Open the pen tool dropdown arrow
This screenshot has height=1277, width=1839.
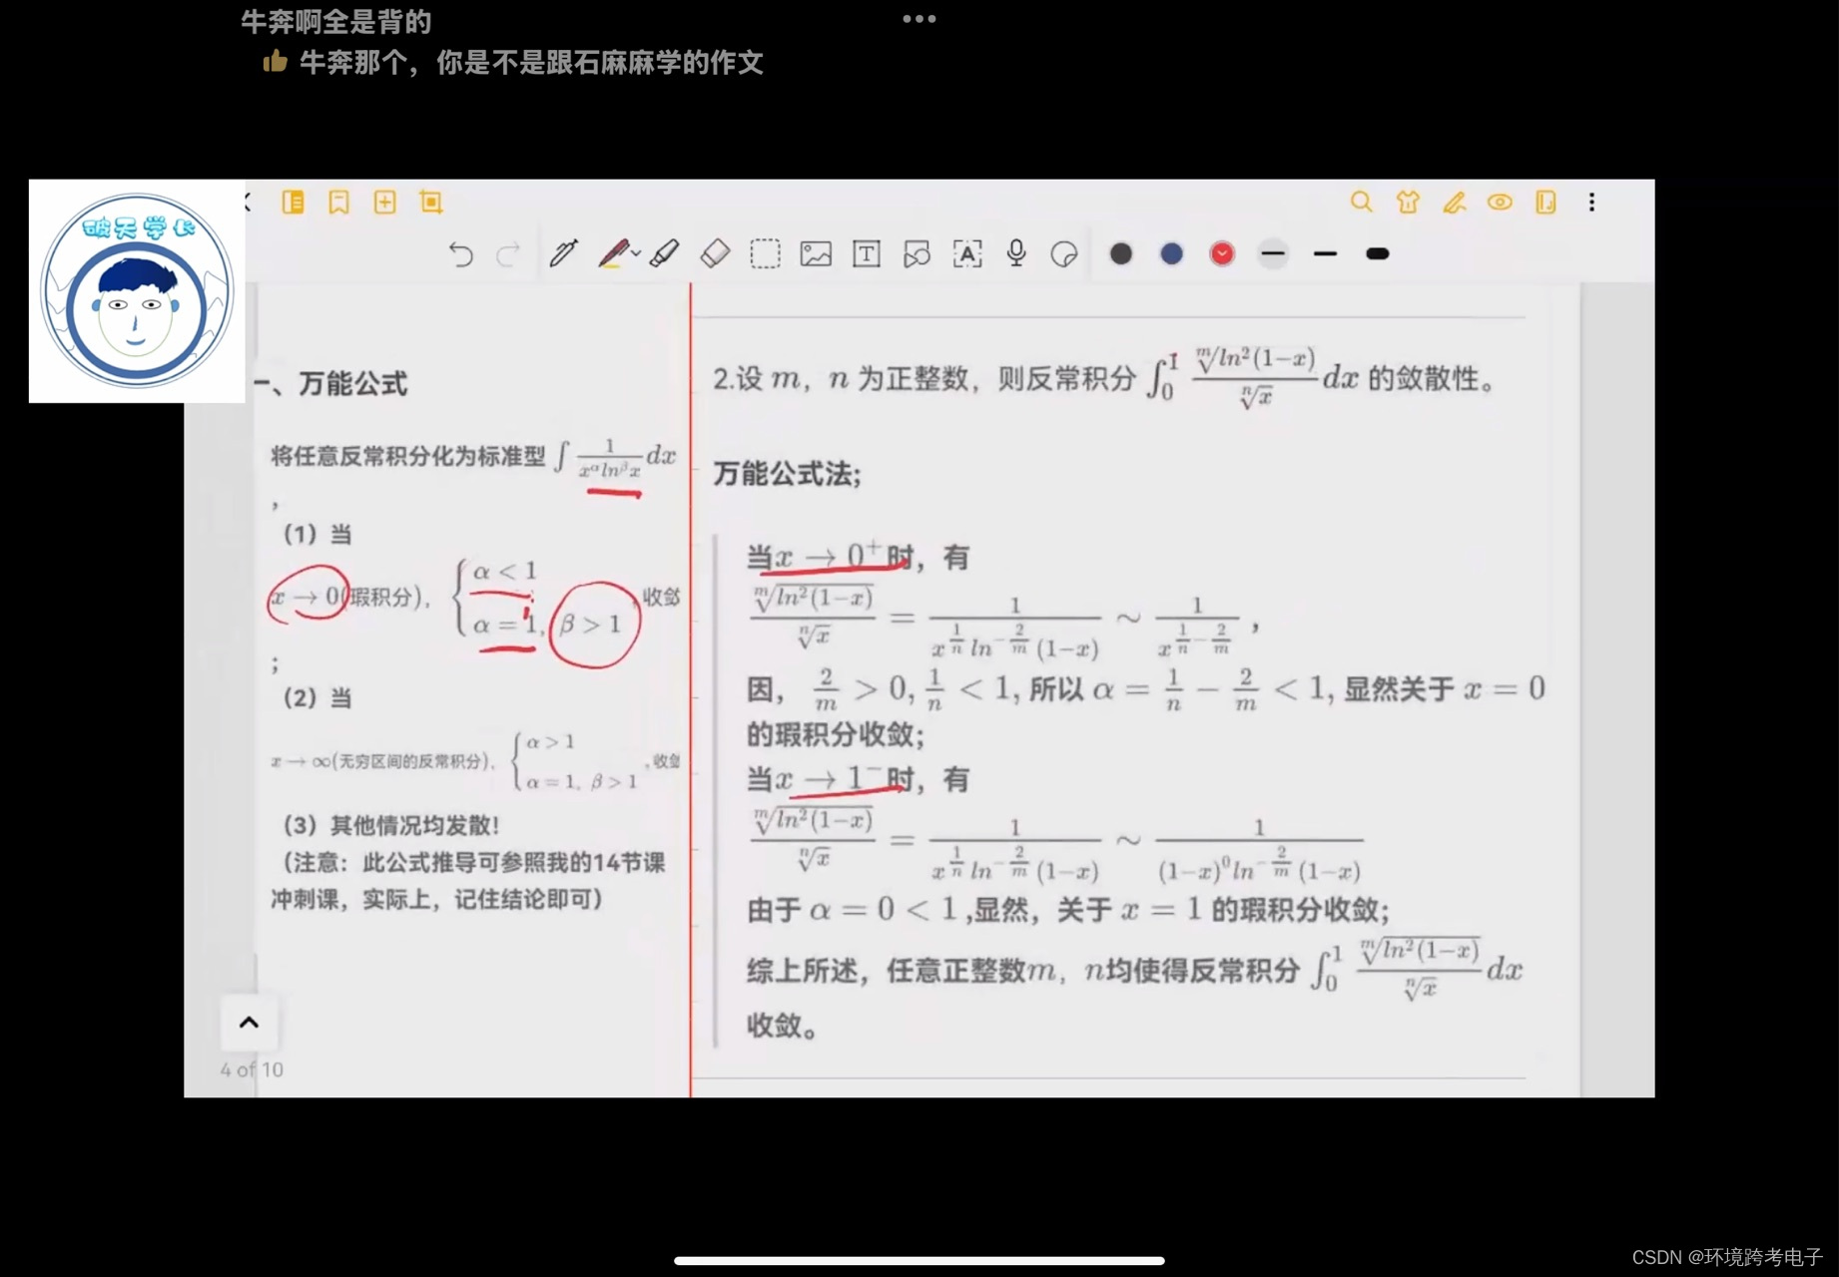point(636,253)
